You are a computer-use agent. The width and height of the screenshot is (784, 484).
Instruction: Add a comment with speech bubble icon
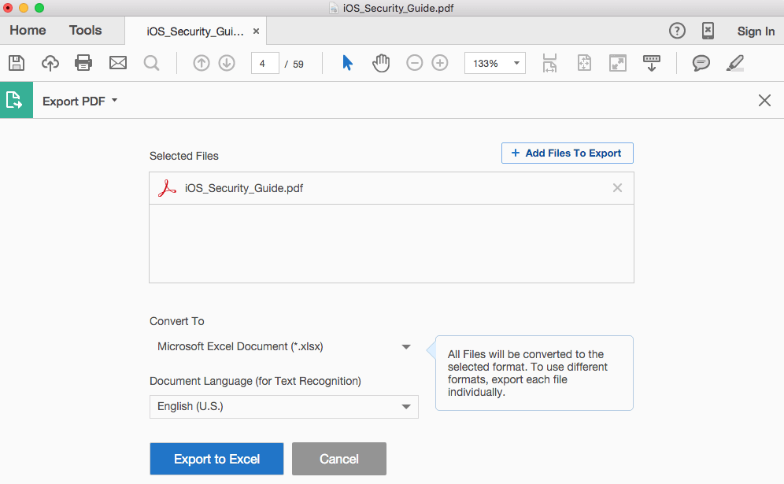[701, 63]
